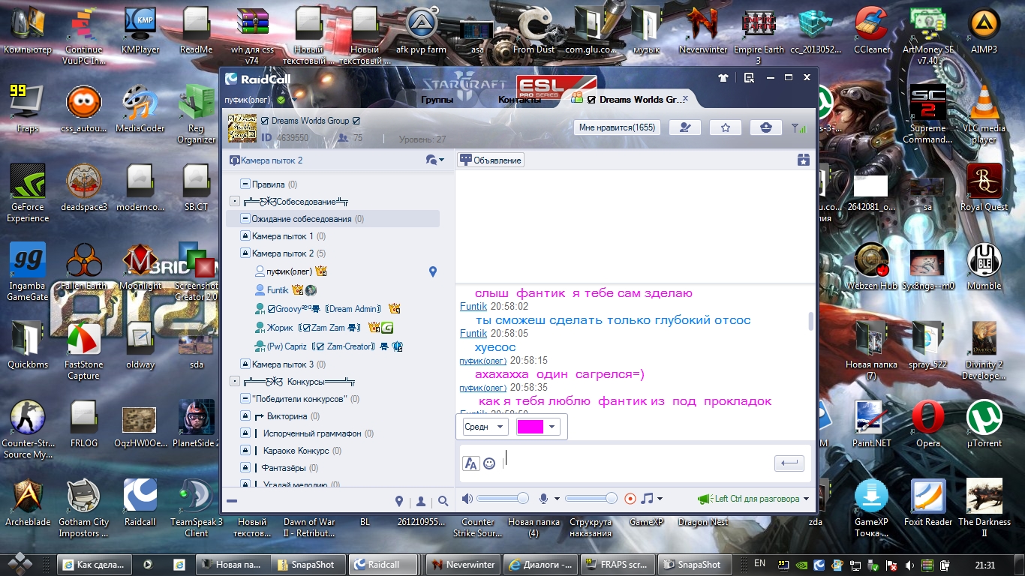Toggle the Камера пыток 1 lock box
This screenshot has width=1025, height=576.
pyautogui.click(x=245, y=235)
